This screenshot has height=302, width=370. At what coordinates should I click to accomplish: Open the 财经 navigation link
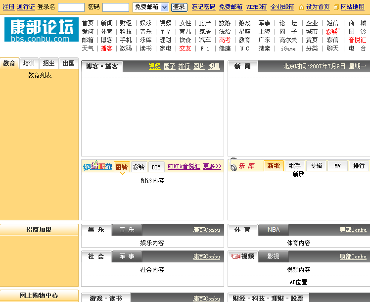click(x=126, y=23)
